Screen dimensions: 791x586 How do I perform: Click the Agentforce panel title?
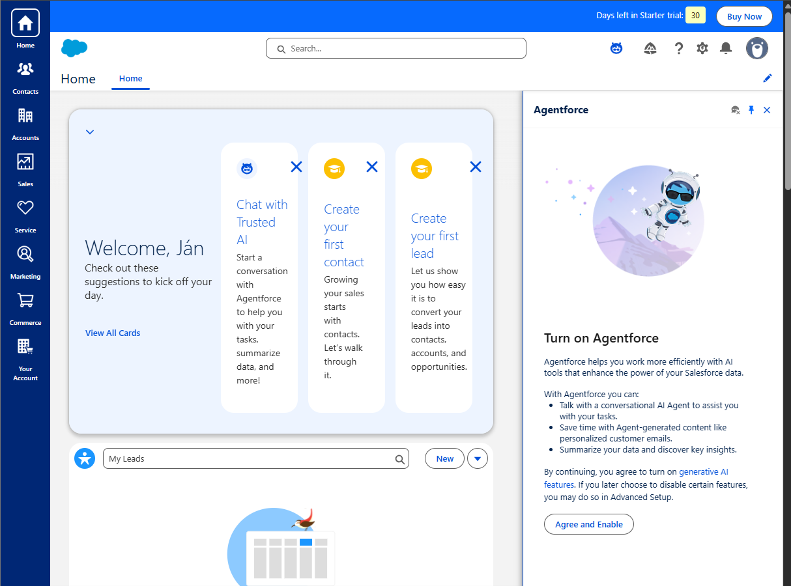click(x=561, y=110)
